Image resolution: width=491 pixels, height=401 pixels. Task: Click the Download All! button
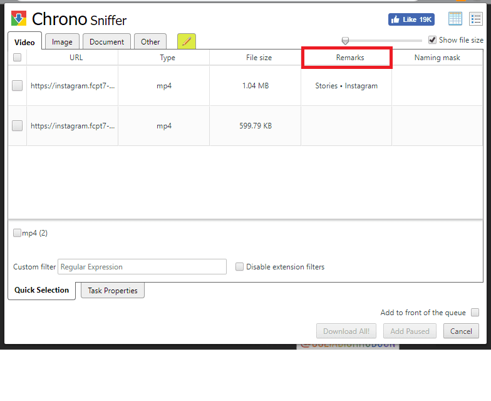[346, 331]
